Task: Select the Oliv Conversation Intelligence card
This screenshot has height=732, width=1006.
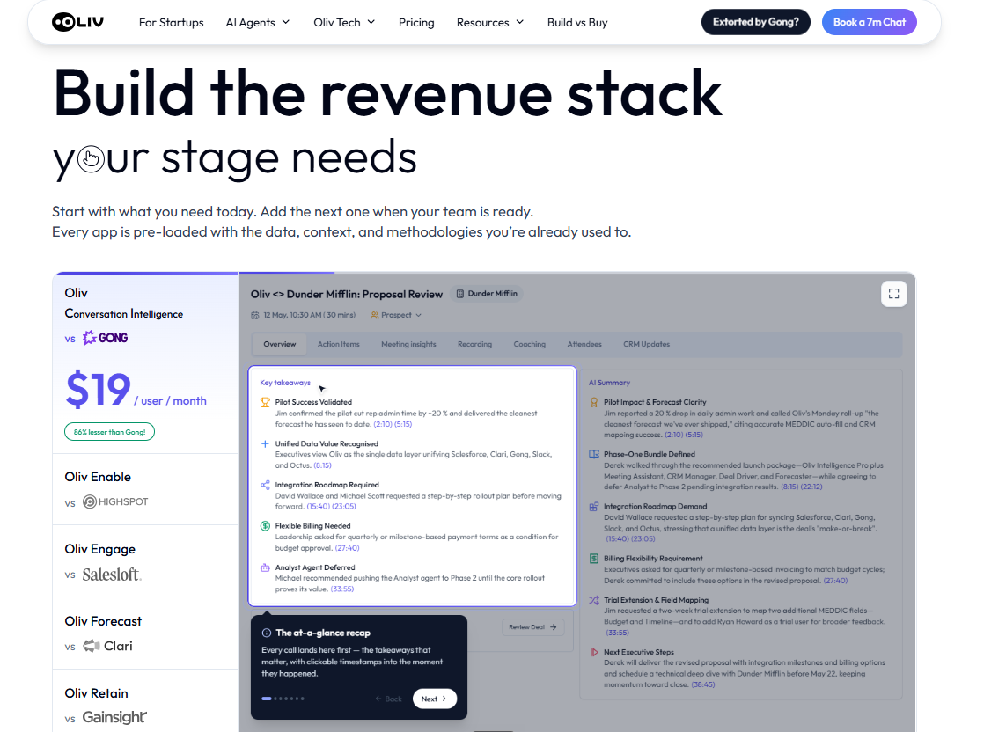Action: tap(145, 363)
